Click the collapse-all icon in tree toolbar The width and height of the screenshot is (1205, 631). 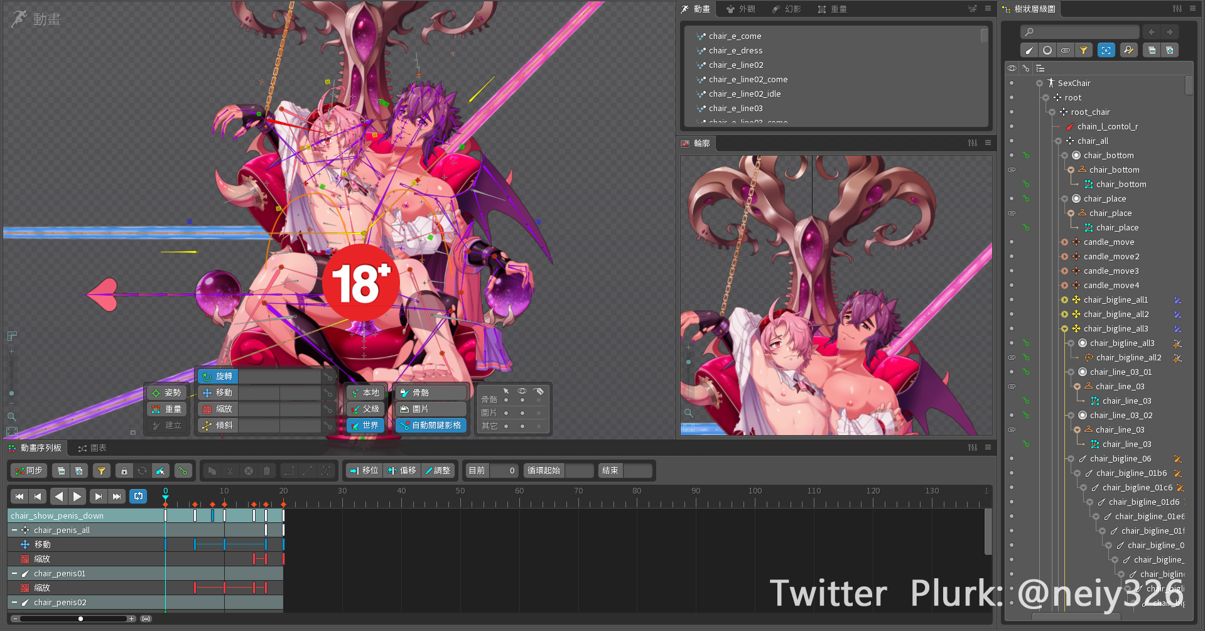click(1151, 50)
